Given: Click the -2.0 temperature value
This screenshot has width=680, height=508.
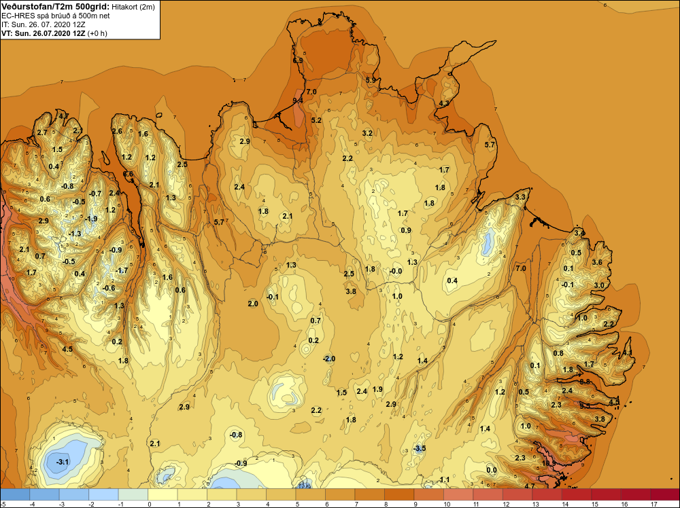Looking at the screenshot, I should pos(329,359).
